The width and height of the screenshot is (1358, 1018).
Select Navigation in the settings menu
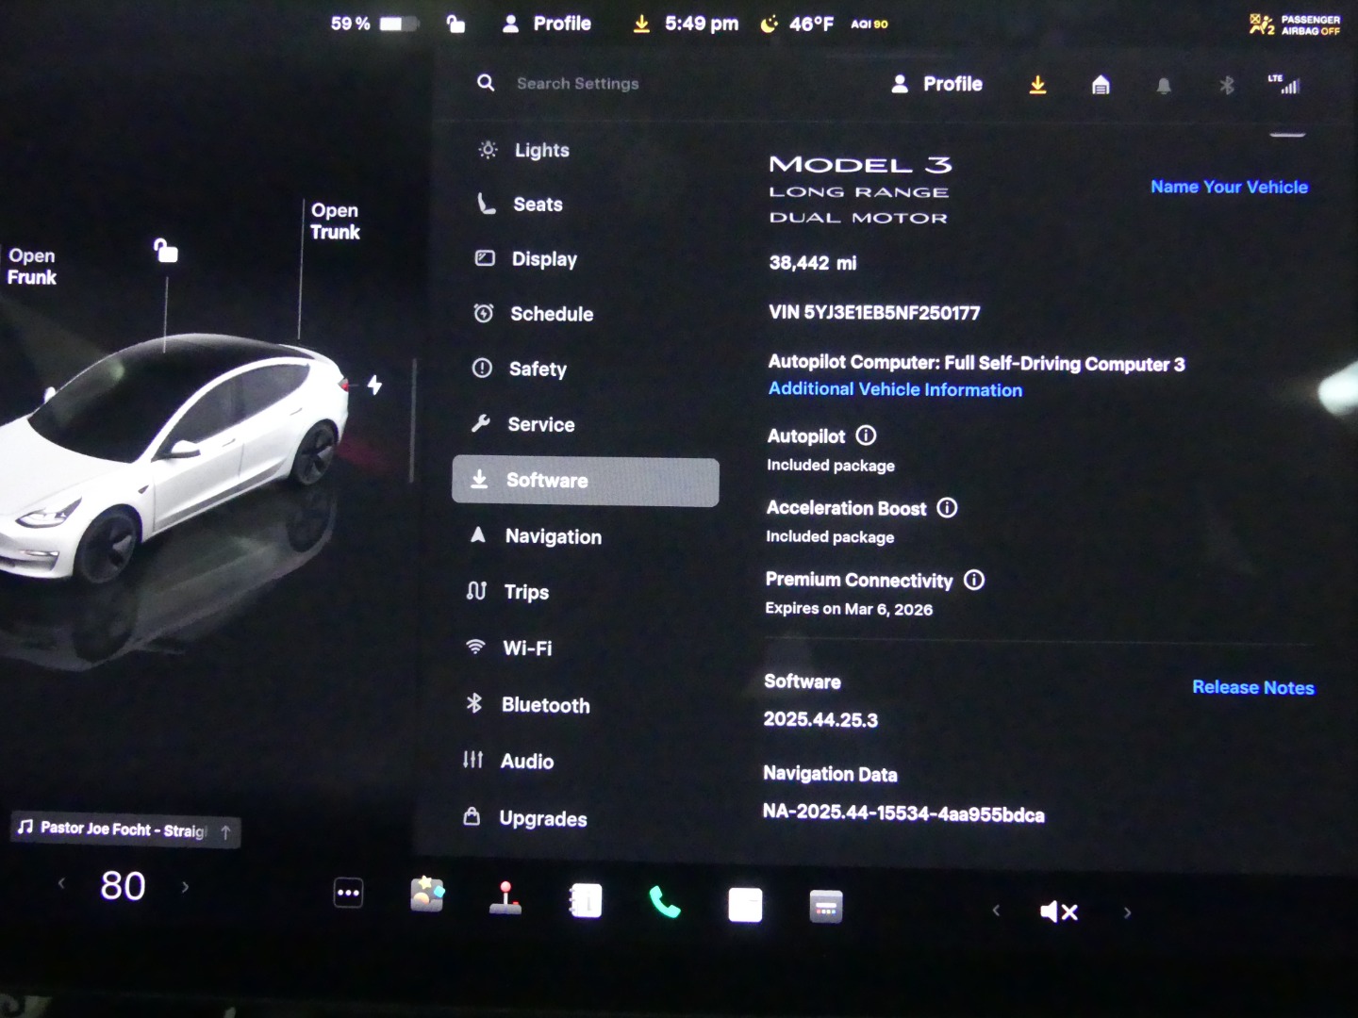(x=553, y=536)
